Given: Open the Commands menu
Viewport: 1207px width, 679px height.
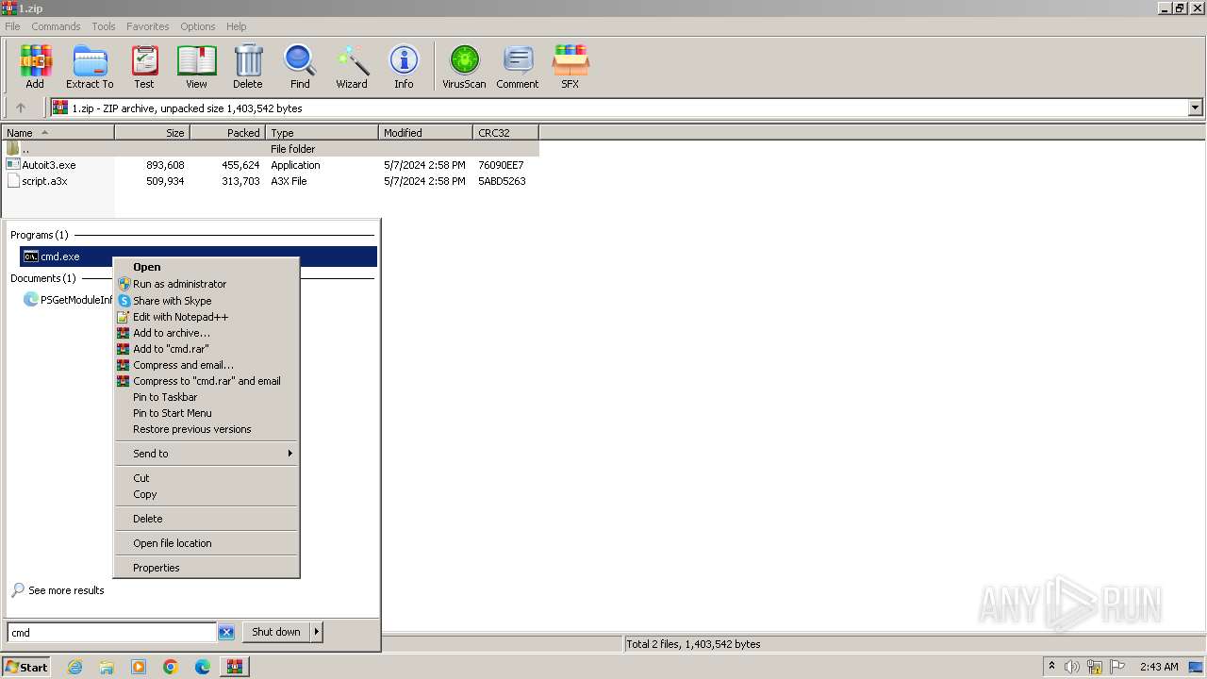Looking at the screenshot, I should [56, 26].
